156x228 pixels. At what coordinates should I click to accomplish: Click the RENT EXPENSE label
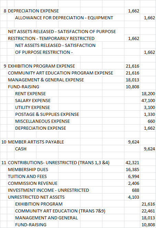coord(31,93)
